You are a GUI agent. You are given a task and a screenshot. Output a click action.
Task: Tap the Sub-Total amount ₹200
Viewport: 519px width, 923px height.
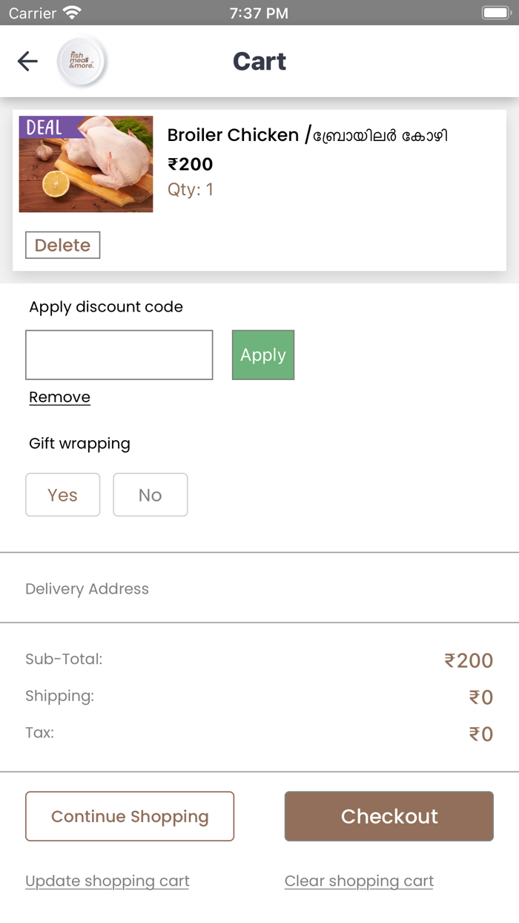(x=469, y=660)
